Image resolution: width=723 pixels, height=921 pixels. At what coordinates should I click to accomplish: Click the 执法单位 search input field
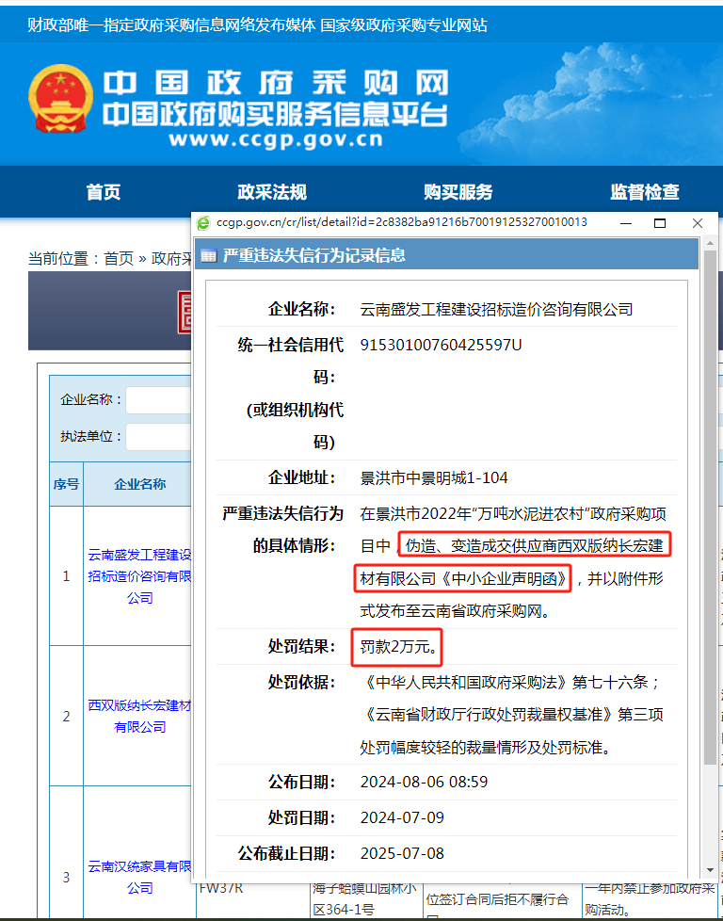tap(158, 436)
